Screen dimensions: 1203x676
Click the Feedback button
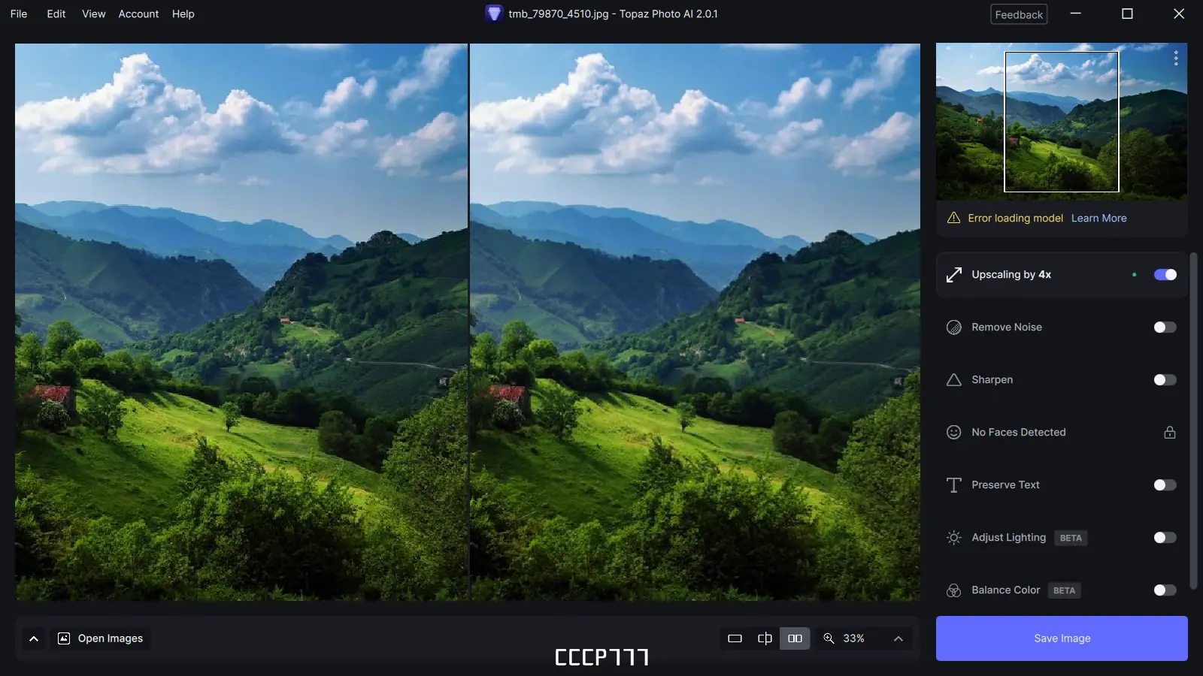(1019, 14)
